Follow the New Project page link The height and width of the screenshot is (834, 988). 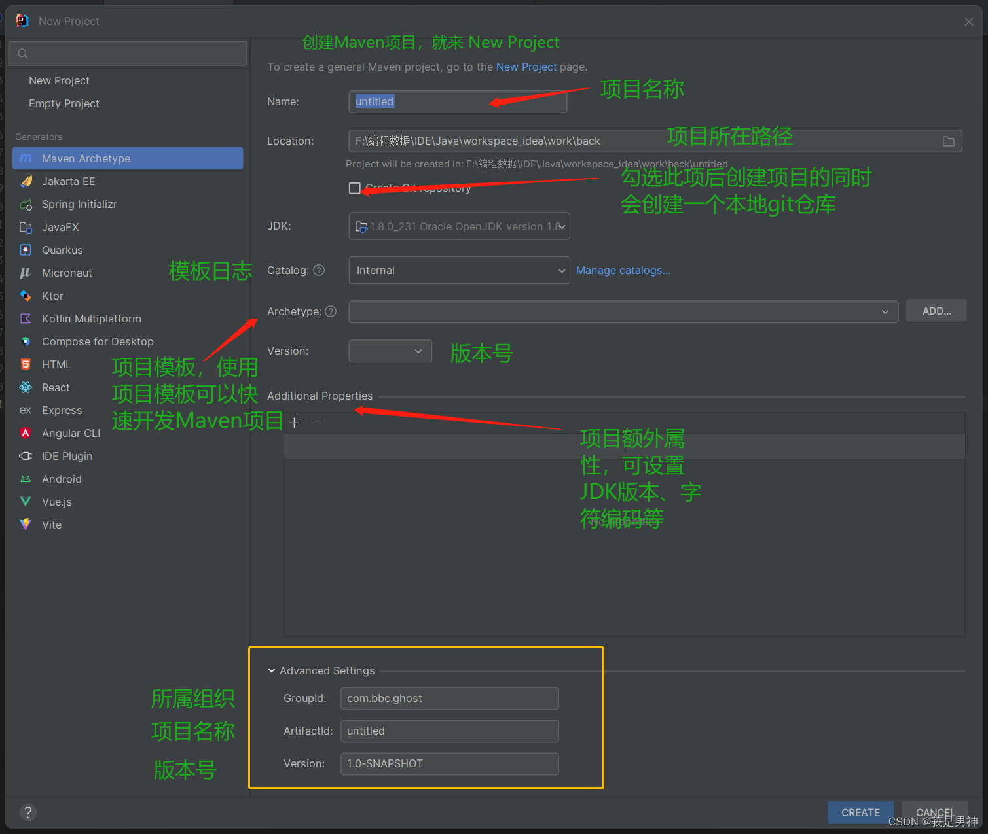[x=526, y=67]
